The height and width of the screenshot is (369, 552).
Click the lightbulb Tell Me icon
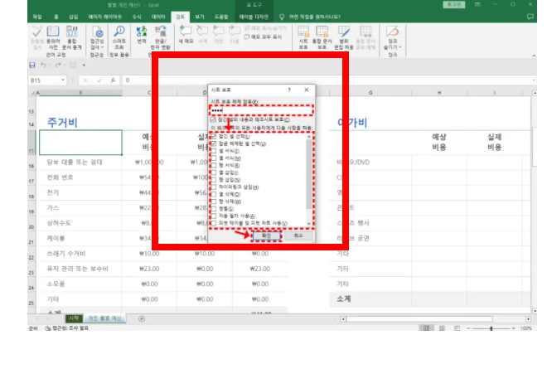click(x=282, y=17)
